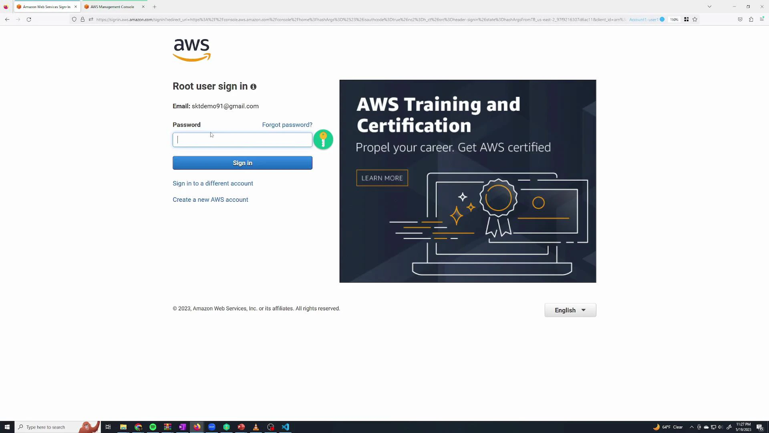Open the tab list chevron dropdown
769x433 pixels.
pyautogui.click(x=709, y=6)
